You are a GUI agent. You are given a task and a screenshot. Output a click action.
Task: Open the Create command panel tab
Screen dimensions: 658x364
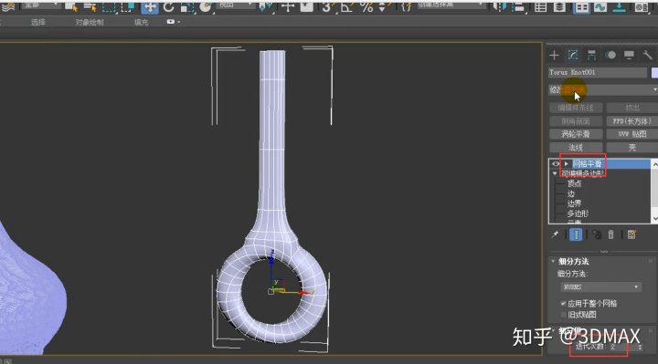[555, 55]
